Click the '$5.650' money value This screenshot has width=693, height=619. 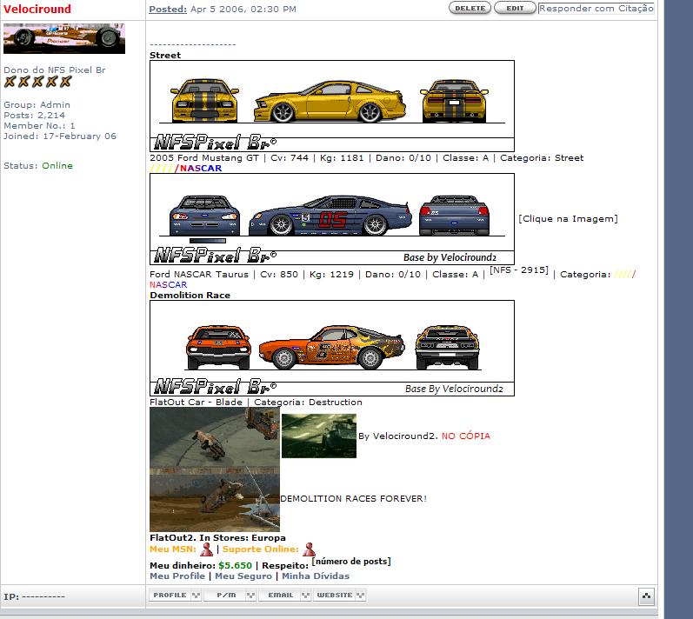click(x=235, y=566)
